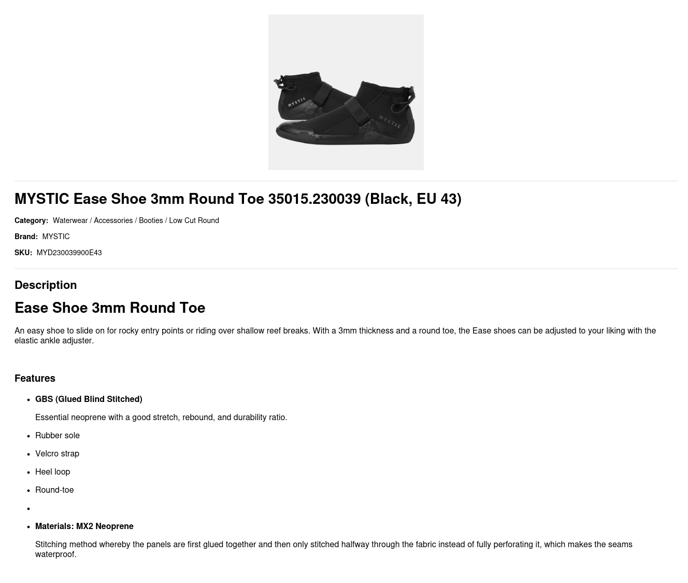Click the Features section heading
This screenshot has width=688, height=583.
click(x=35, y=378)
